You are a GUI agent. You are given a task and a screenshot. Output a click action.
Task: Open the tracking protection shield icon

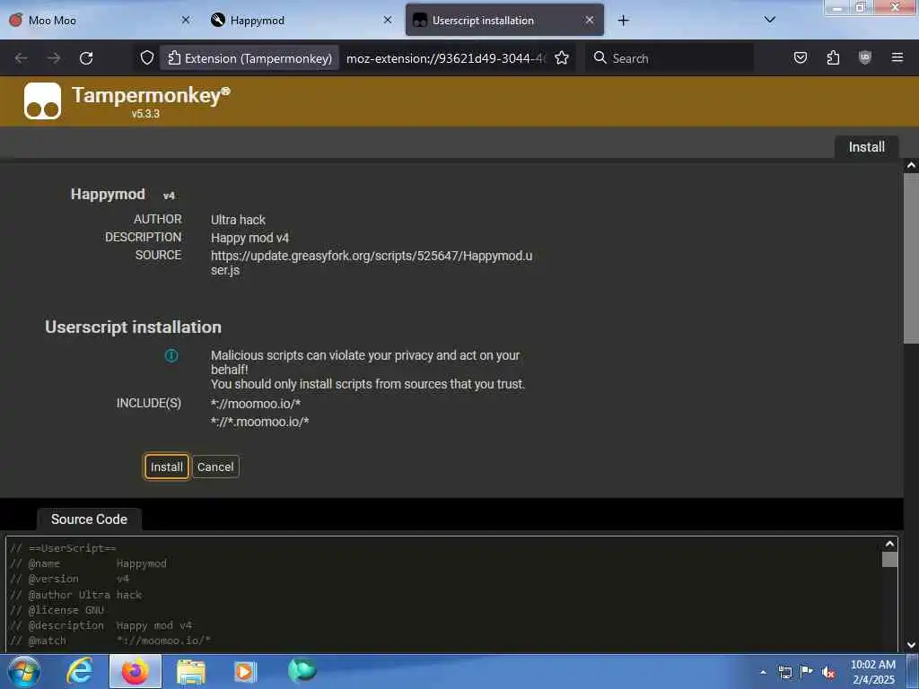147,58
